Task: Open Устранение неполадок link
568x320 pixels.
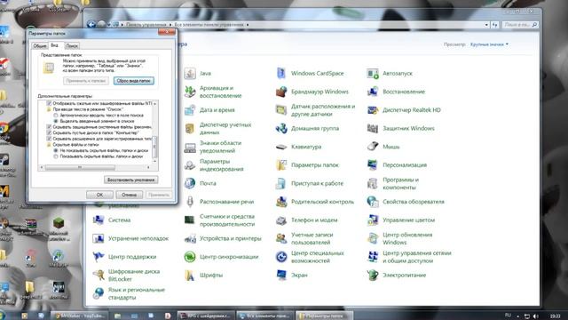Action: coord(138,238)
